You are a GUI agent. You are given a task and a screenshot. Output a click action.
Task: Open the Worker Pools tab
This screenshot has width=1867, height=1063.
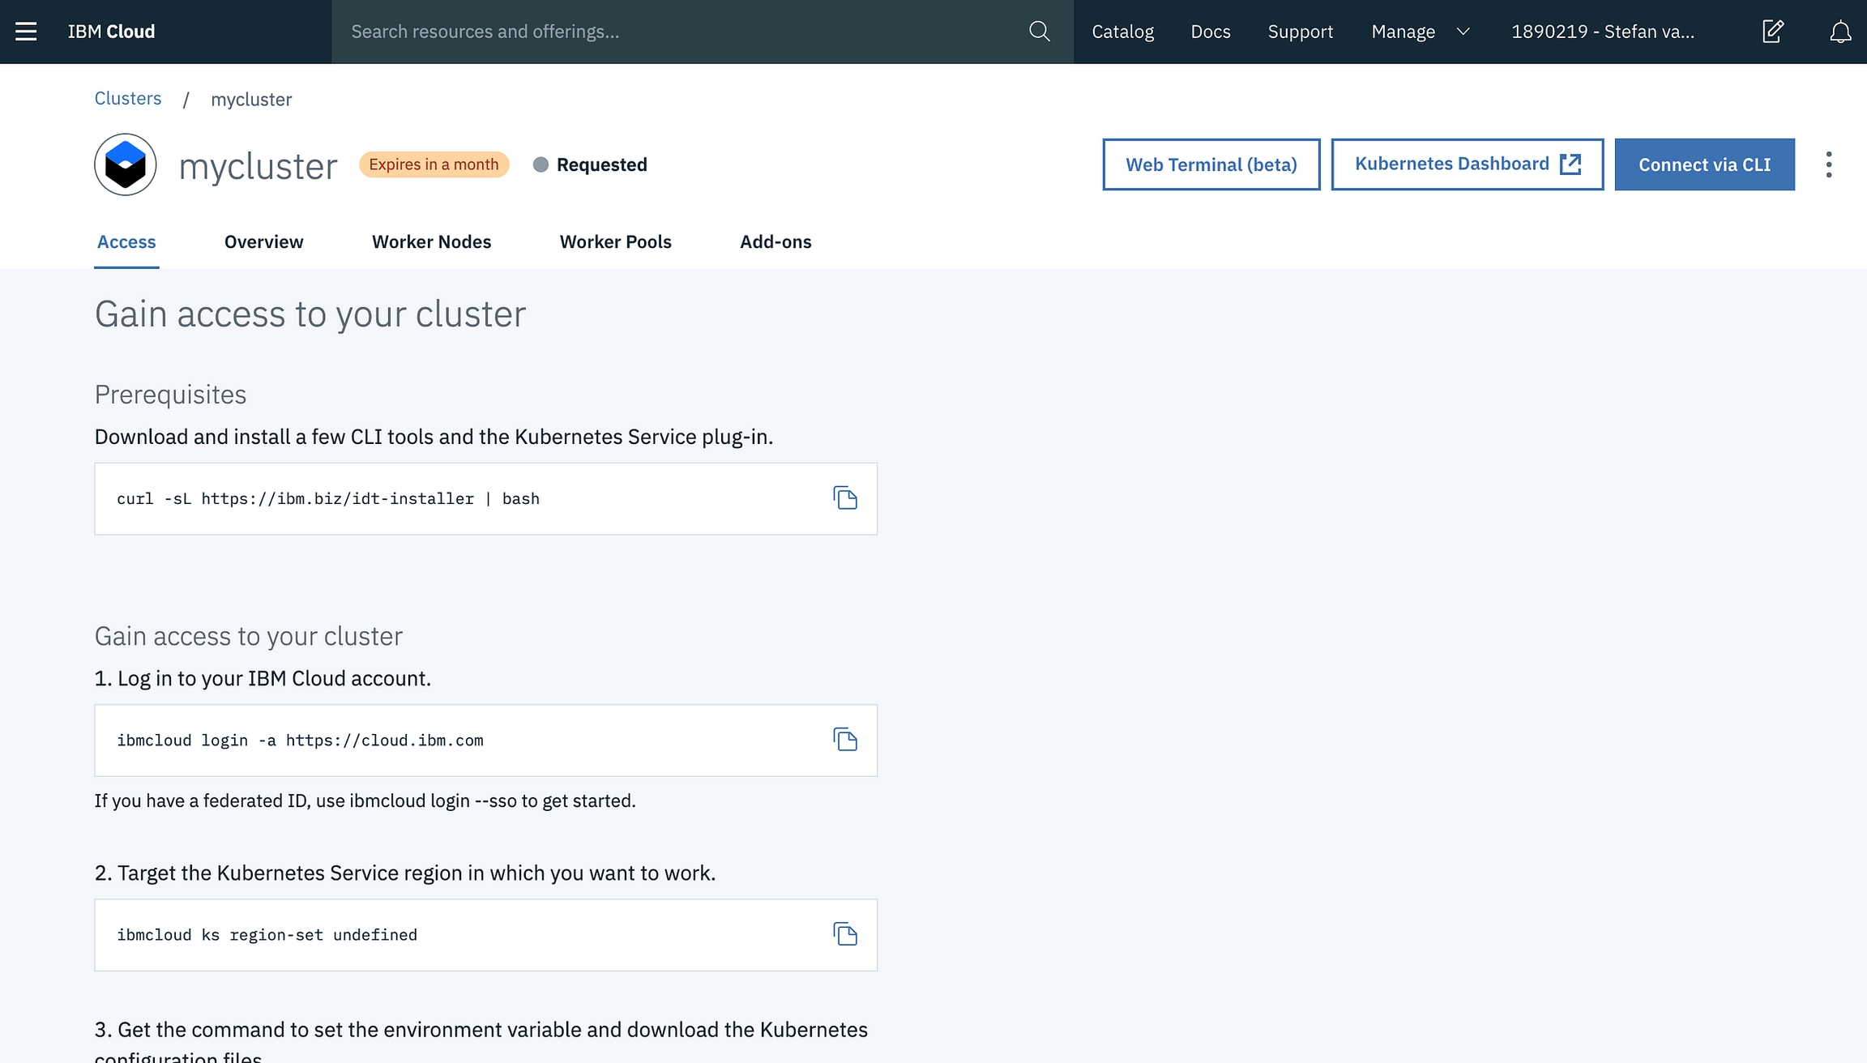[x=616, y=241]
